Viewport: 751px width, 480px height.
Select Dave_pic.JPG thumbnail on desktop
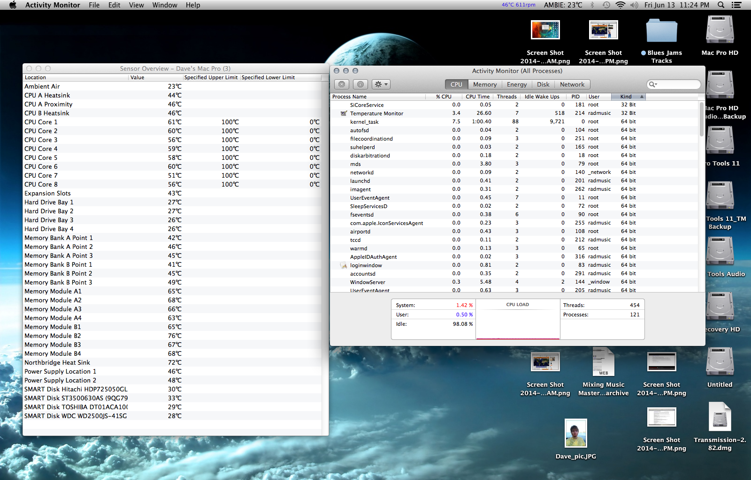pyautogui.click(x=575, y=433)
